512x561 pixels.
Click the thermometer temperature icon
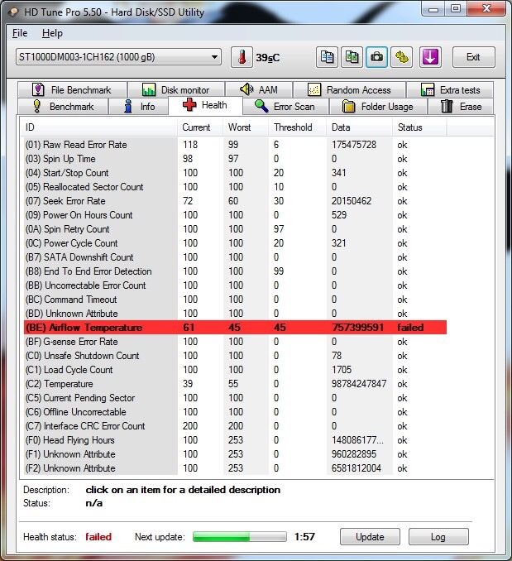[x=242, y=57]
